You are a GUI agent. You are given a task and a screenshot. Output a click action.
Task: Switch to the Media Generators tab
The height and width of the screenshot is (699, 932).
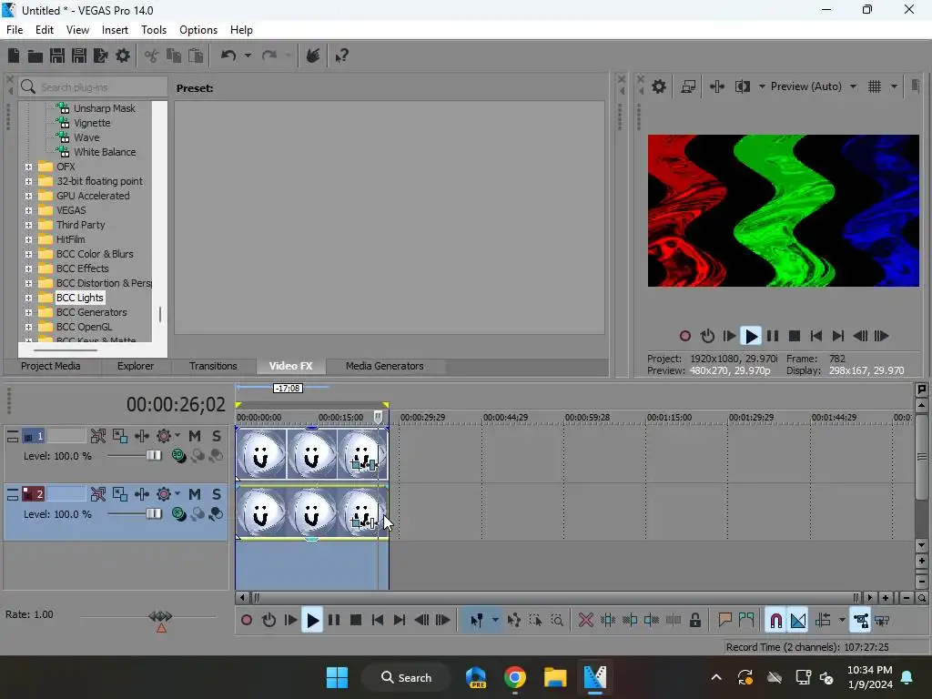[x=385, y=366]
